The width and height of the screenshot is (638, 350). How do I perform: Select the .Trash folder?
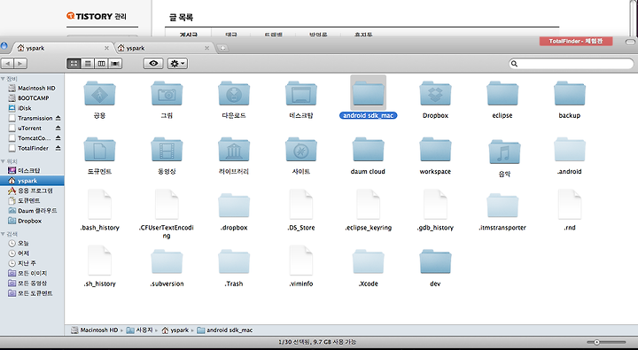pyautogui.click(x=234, y=261)
